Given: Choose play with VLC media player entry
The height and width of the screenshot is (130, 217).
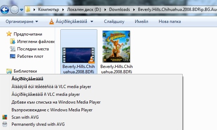Looking at the screenshot, I should tap(46, 94).
